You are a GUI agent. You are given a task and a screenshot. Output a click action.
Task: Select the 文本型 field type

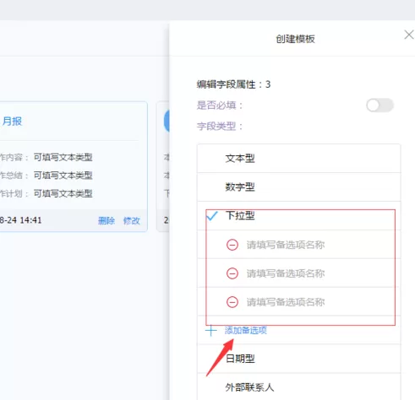[298, 159]
